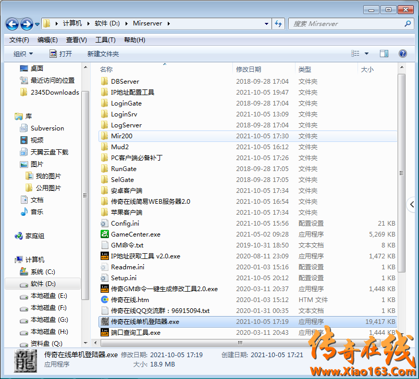The width and height of the screenshot is (419, 379).
Task: Refresh the Mirserver folder view
Action: [x=278, y=24]
